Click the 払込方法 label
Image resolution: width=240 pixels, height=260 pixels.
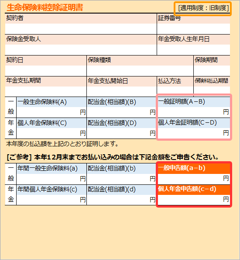pyautogui.click(x=169, y=81)
